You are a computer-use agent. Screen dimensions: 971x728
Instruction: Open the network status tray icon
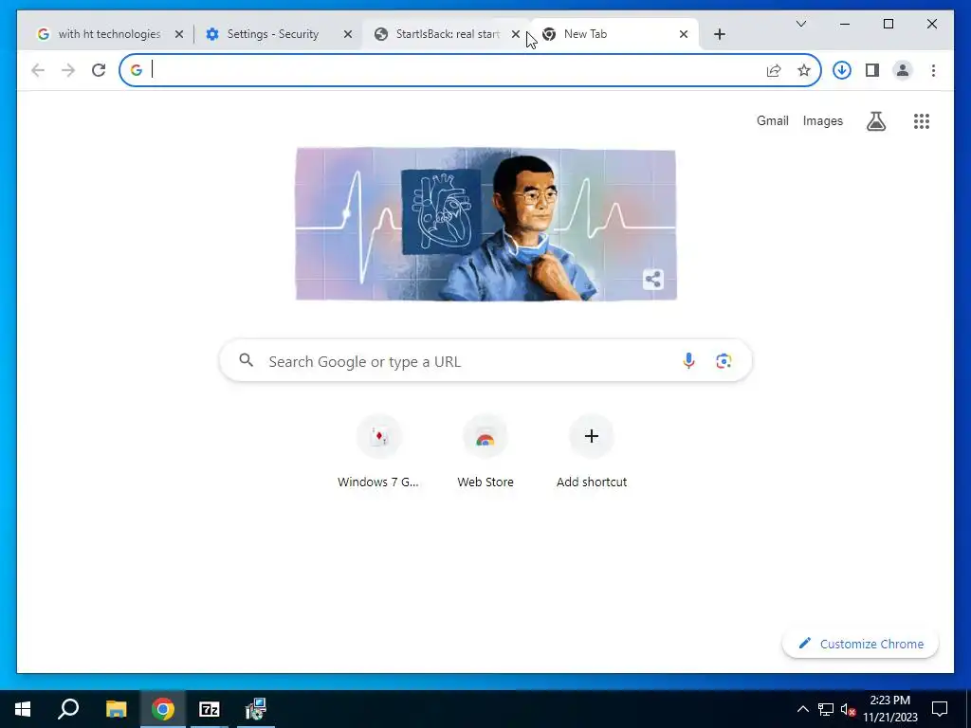[826, 709]
